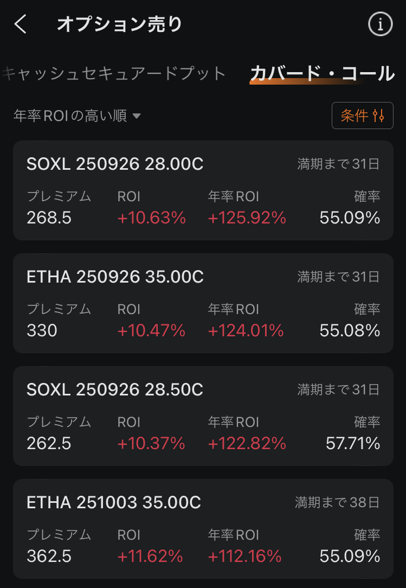Image resolution: width=406 pixels, height=588 pixels.
Task: Tap the +122.82% annualized ROI value
Action: click(247, 444)
